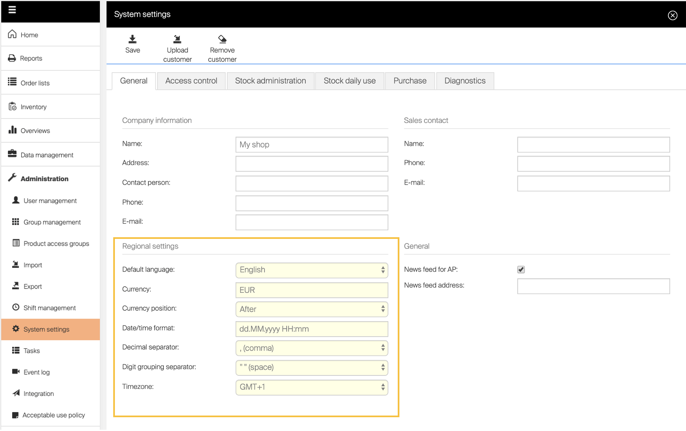Click the Remove customer eraser icon
686x431 pixels.
(x=222, y=39)
